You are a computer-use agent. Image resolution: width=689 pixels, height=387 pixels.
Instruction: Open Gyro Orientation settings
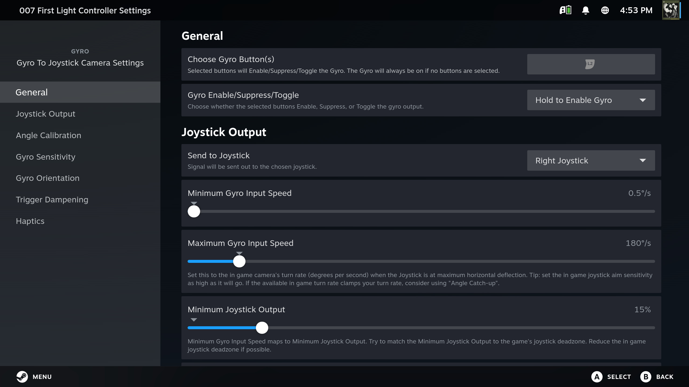coord(80,178)
